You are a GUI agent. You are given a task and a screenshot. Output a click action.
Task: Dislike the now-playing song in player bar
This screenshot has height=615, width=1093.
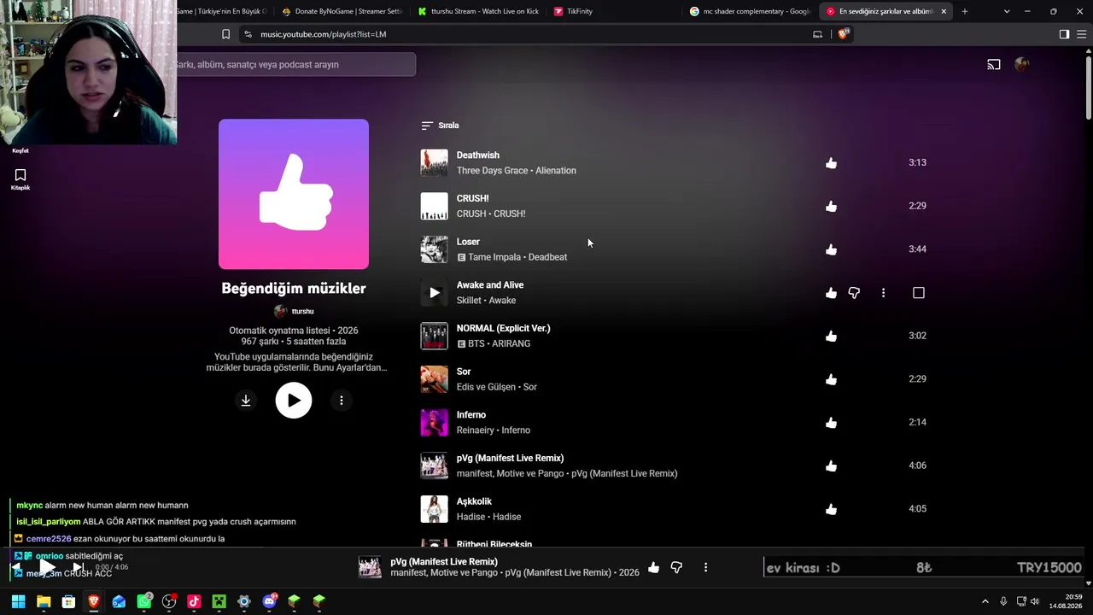[676, 568]
